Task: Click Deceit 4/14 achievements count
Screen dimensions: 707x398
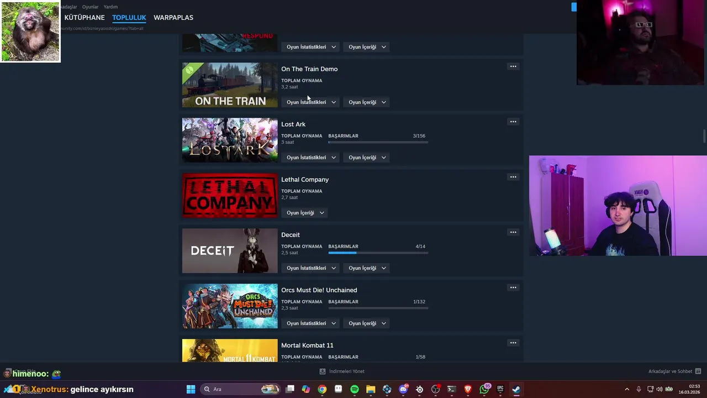Action: [420, 247]
